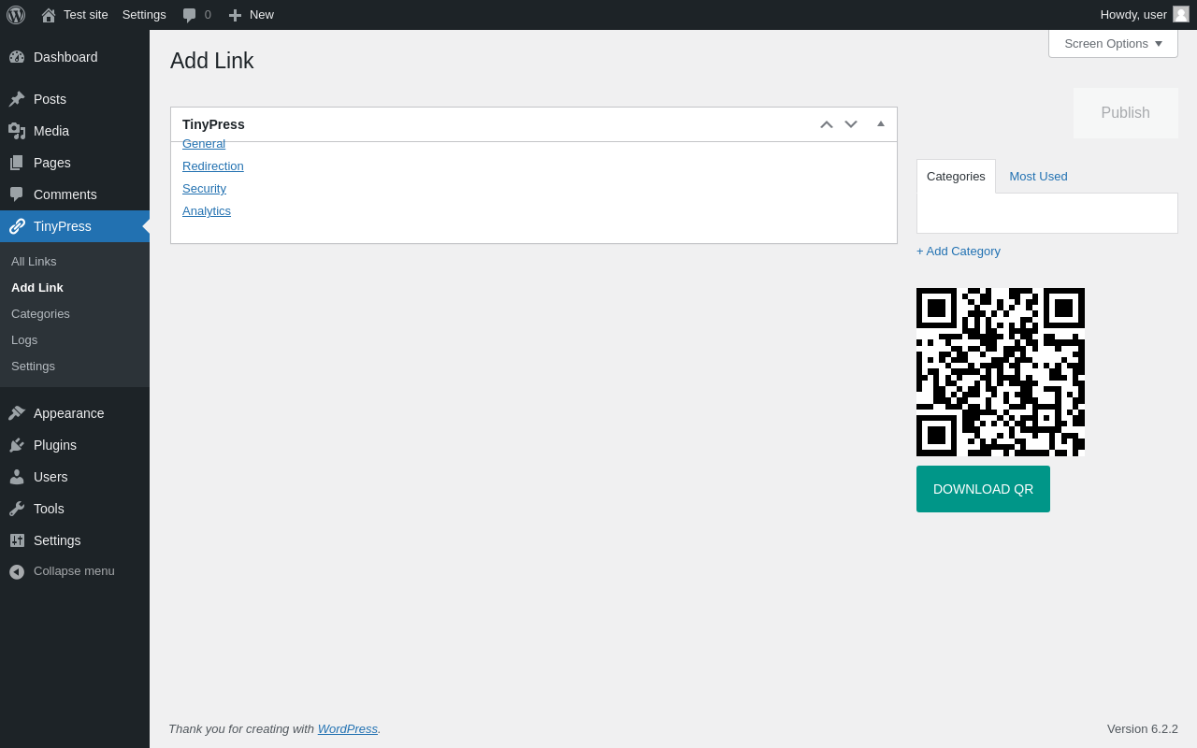The width and height of the screenshot is (1197, 748).
Task: Click the DOWNLOAD QR button
Action: pos(983,489)
